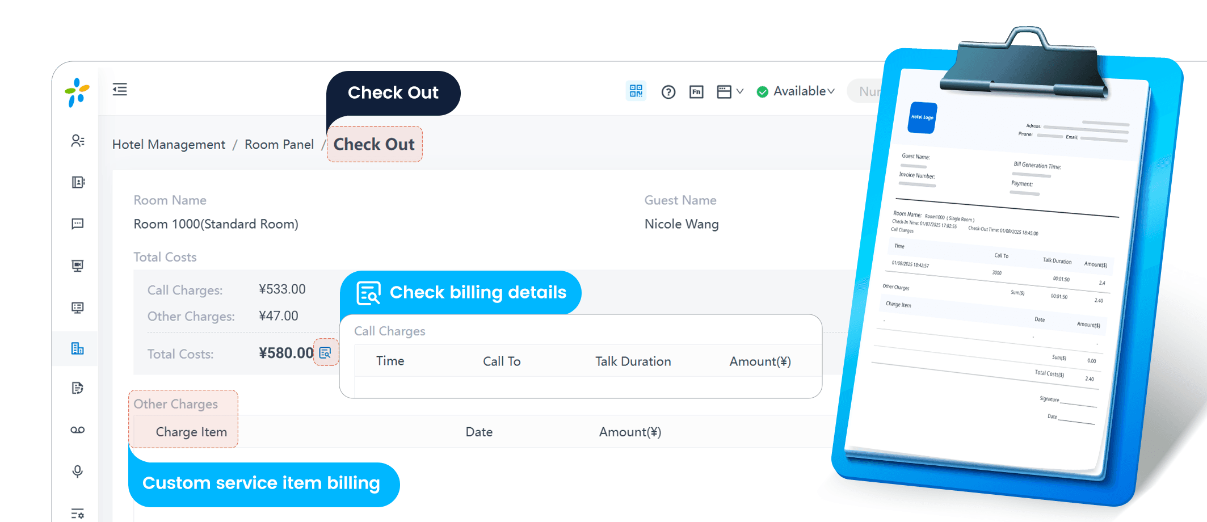Screen dimensions: 1207x522
Task: Click the ¥533.00 call charges value
Action: [282, 289]
